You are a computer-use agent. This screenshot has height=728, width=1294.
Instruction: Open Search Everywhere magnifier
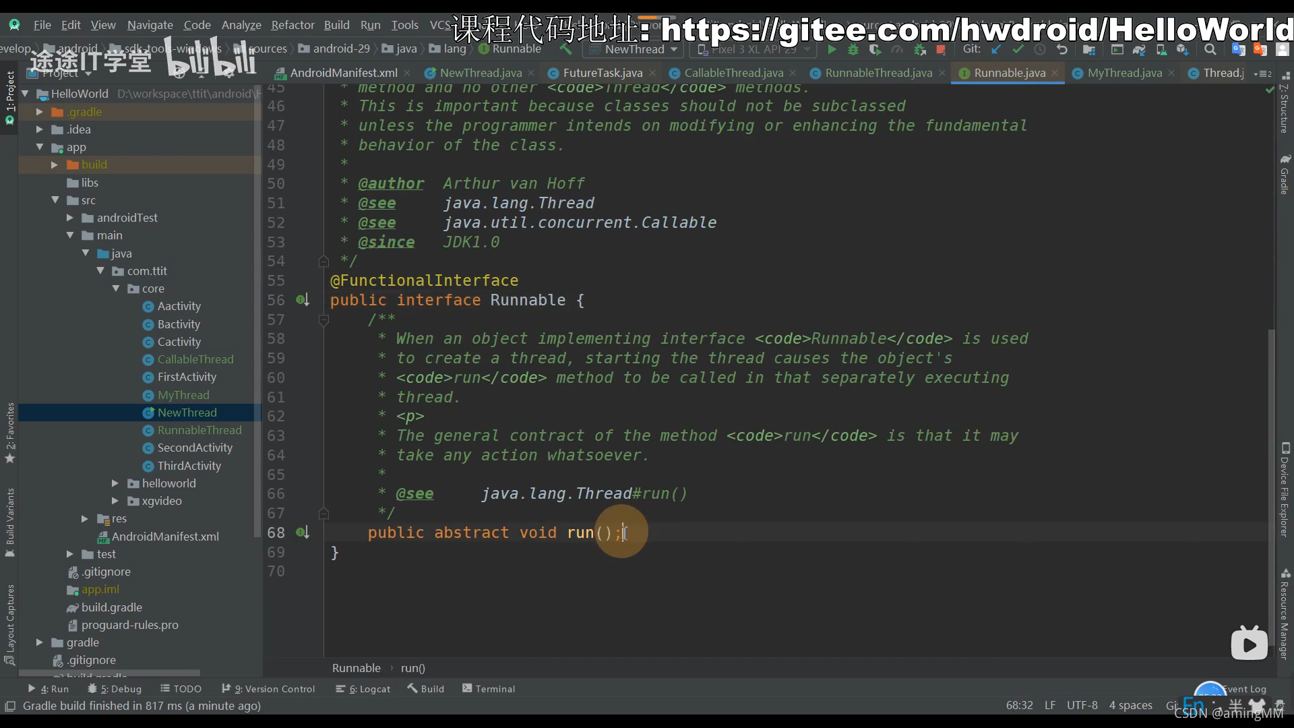(1210, 49)
